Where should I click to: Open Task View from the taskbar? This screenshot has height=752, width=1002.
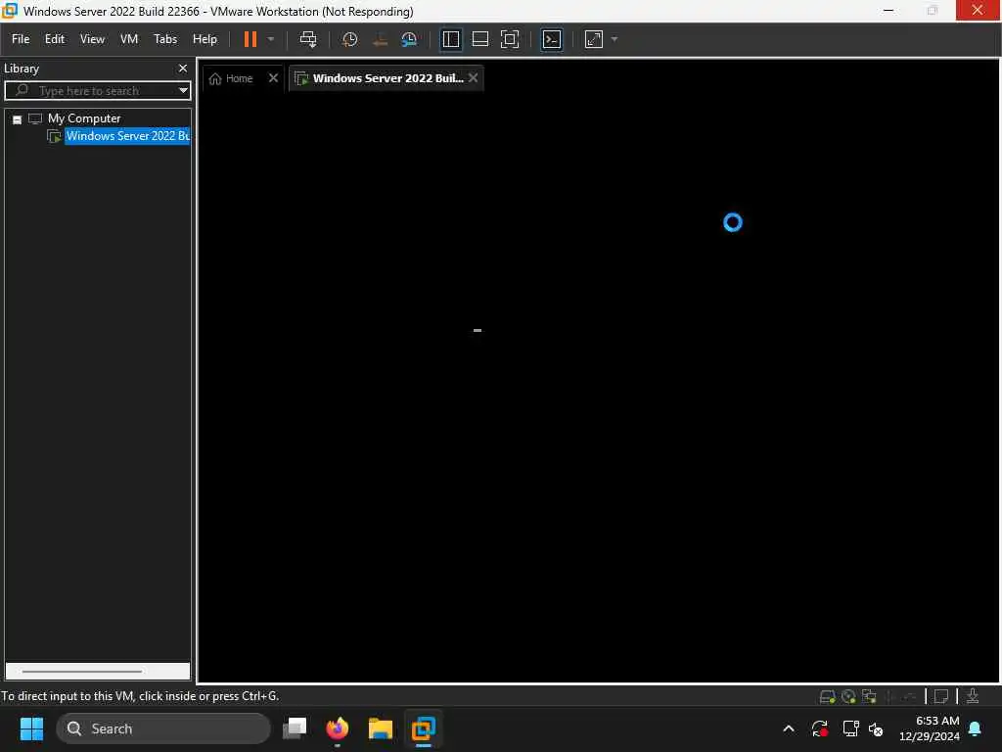tap(295, 728)
